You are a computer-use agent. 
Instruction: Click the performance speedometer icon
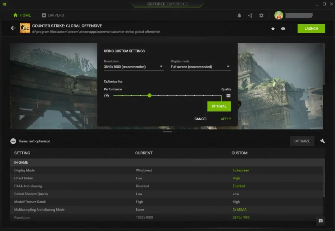(x=106, y=96)
